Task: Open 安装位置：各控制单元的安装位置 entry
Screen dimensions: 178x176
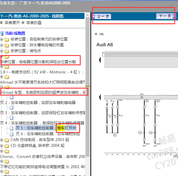Action: coord(39,39)
